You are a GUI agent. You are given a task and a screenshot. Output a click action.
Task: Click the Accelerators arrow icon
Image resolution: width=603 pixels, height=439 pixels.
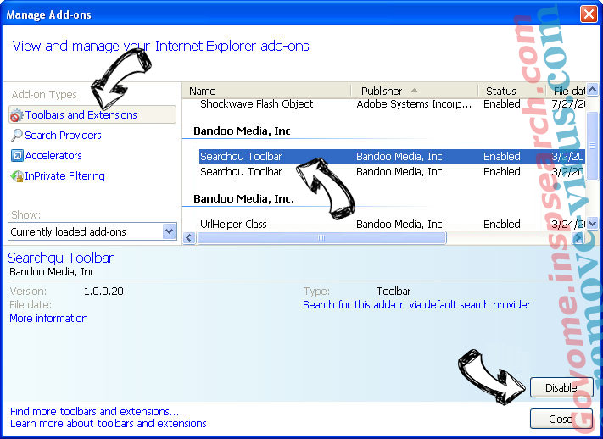point(17,156)
